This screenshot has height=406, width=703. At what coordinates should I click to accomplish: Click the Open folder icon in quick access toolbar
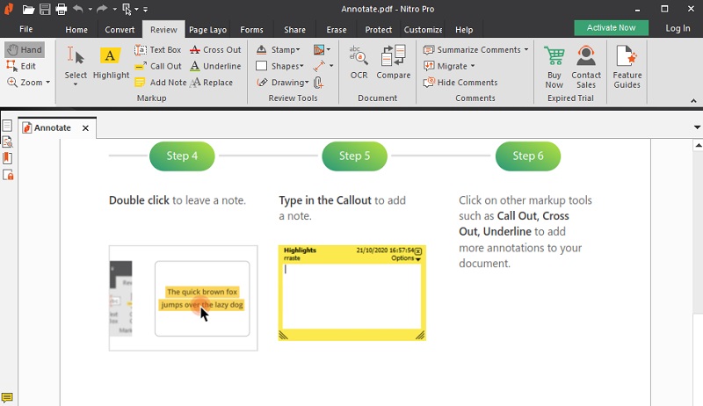click(x=28, y=9)
